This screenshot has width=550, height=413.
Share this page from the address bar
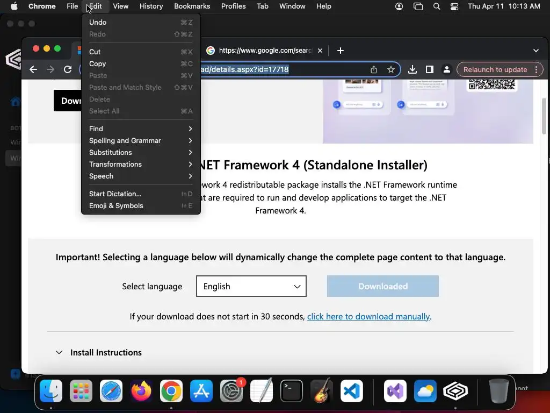pos(374,69)
